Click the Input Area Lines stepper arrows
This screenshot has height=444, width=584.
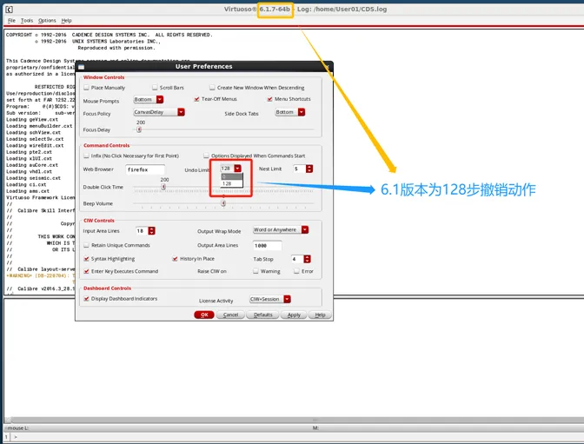click(151, 230)
